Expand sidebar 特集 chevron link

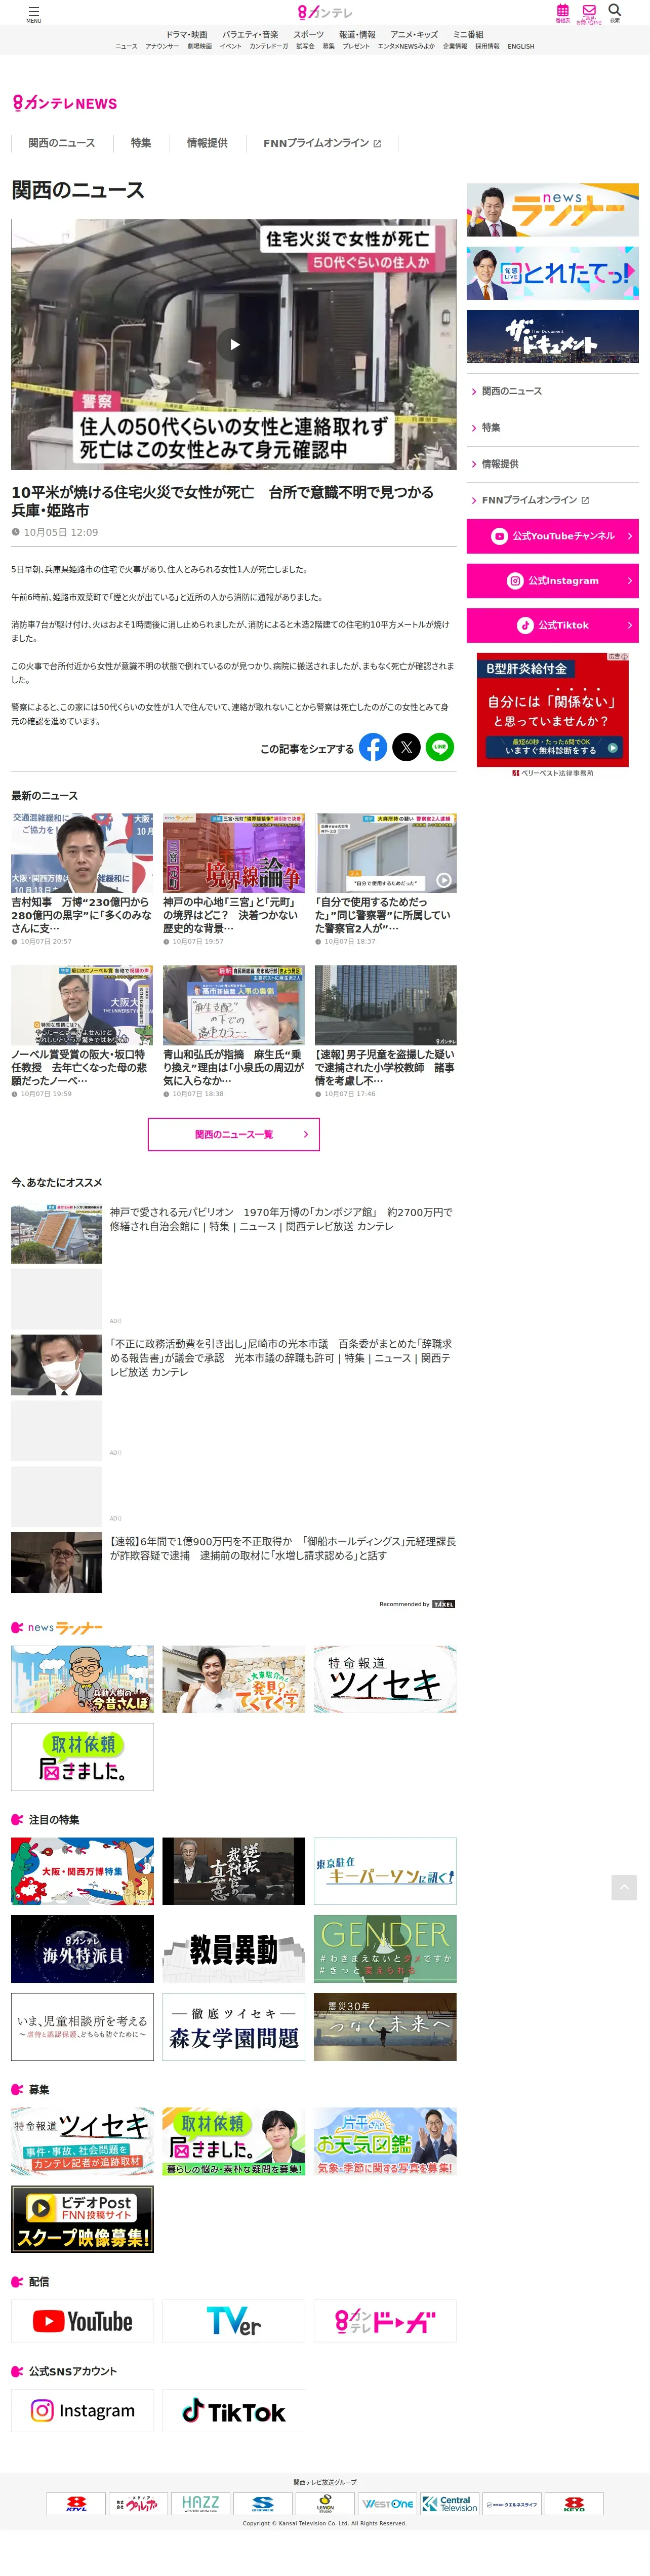pyautogui.click(x=552, y=428)
